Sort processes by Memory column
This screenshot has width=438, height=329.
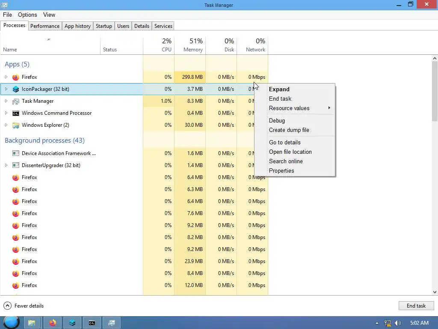pos(190,45)
